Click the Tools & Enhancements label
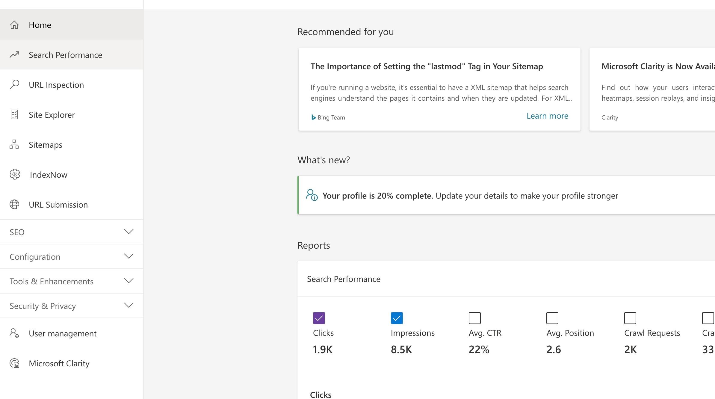Screen dimensions: 715x399 [x=52, y=281]
